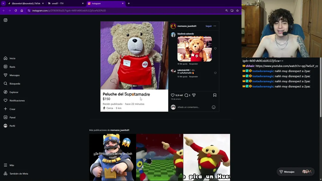The image size is (322, 181).
Task: Open También de Meta in sidebar
Action: coord(16,174)
